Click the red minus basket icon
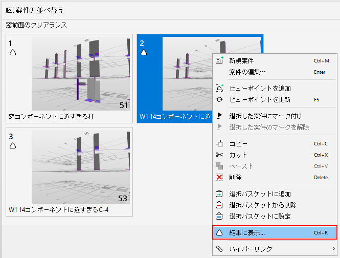Image resolution: width=340 pixels, height=258 pixels. point(219,205)
